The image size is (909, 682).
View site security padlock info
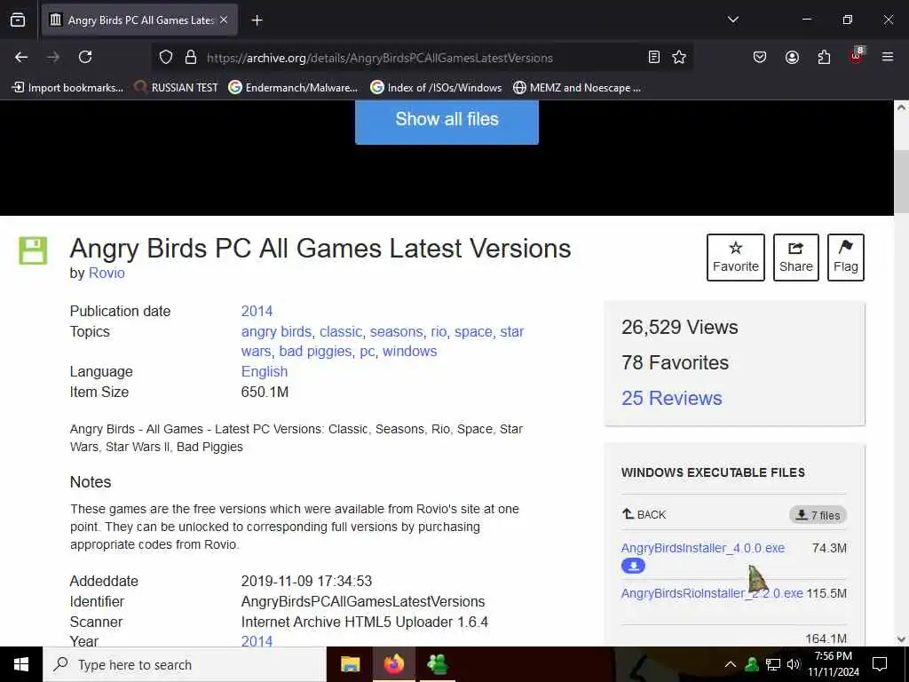pos(191,58)
